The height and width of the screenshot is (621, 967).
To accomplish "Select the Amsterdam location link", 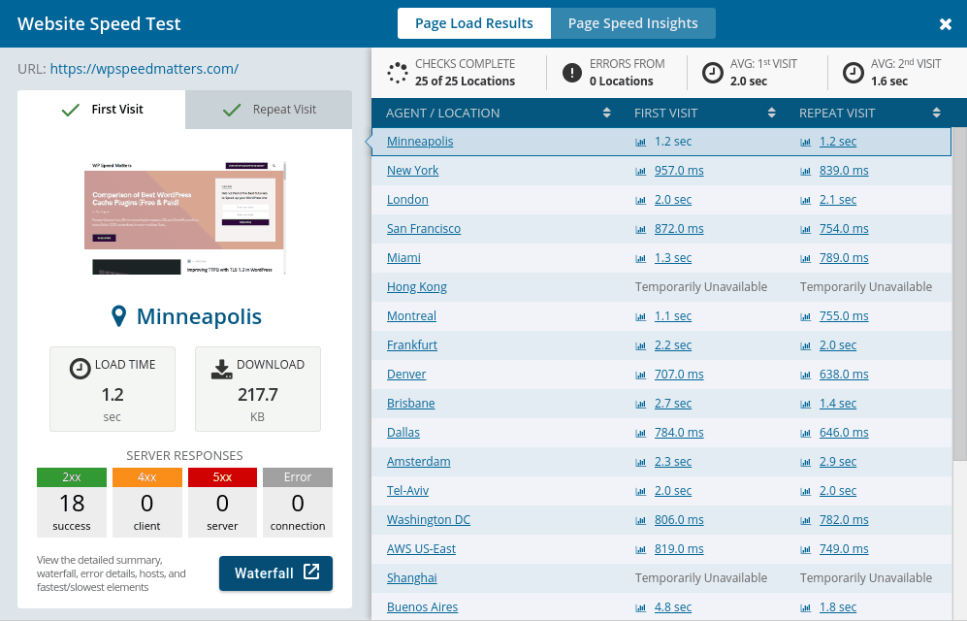I will pos(419,461).
